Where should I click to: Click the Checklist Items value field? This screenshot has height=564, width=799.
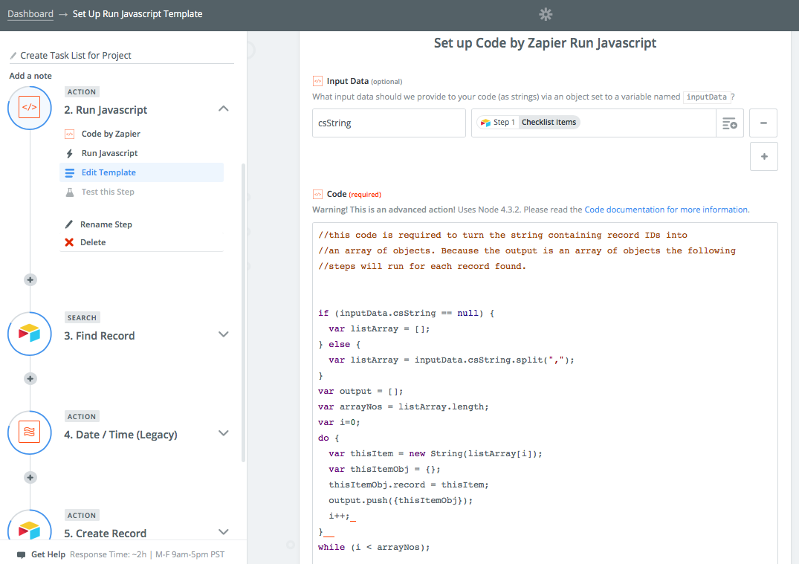[594, 123]
